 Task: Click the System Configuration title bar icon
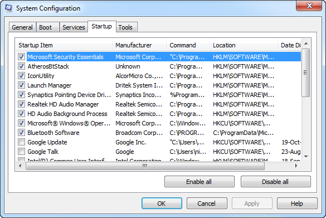click(8, 8)
